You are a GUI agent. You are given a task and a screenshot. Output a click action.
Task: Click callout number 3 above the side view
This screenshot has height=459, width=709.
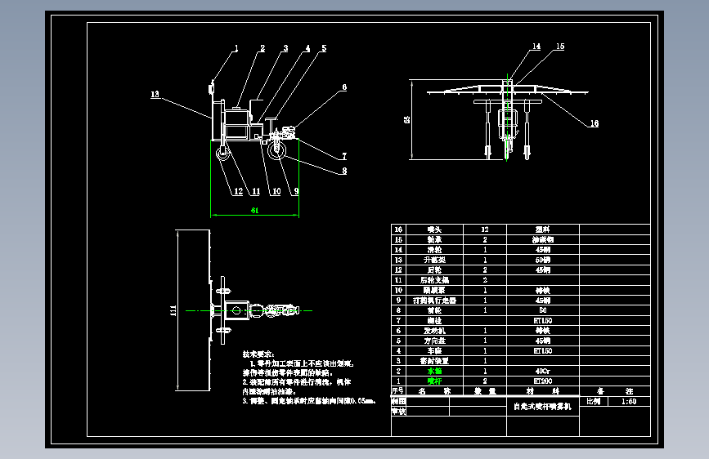coord(285,48)
